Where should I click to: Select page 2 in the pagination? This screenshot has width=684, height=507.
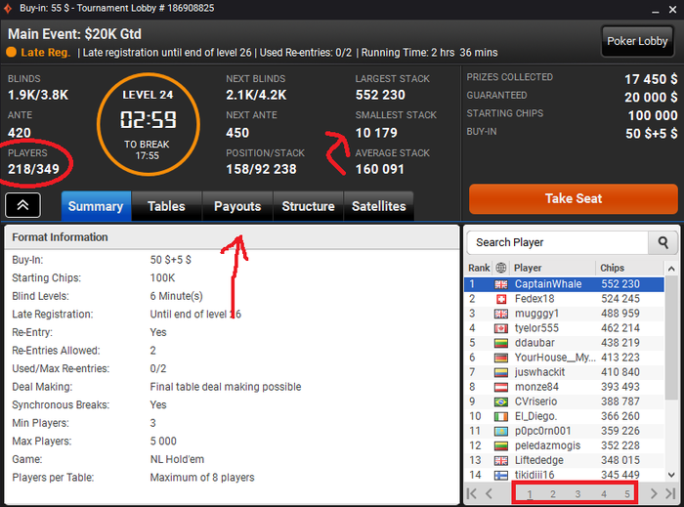553,494
